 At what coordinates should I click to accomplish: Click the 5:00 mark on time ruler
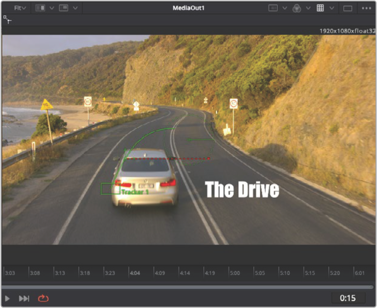[x=235, y=273]
